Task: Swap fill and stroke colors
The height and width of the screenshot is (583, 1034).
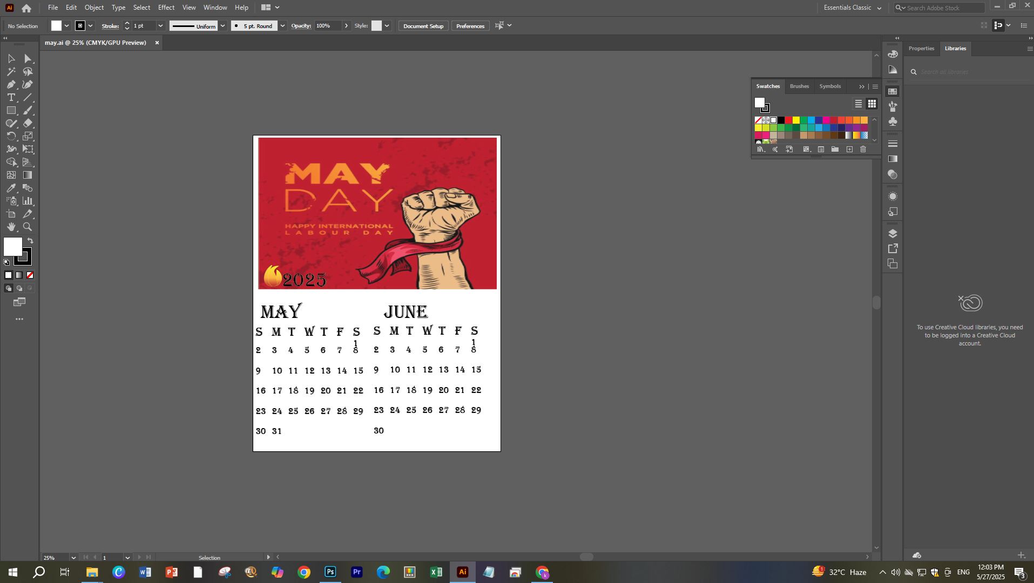Action: click(x=30, y=241)
